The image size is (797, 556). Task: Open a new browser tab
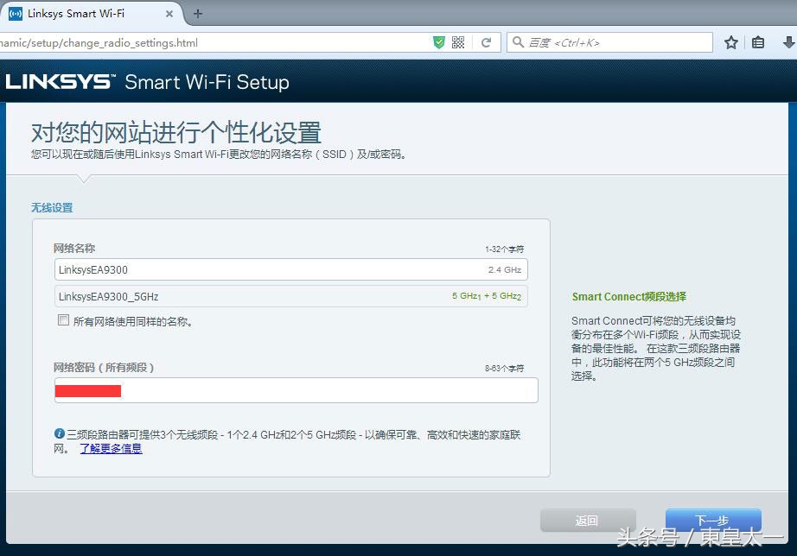[x=198, y=14]
